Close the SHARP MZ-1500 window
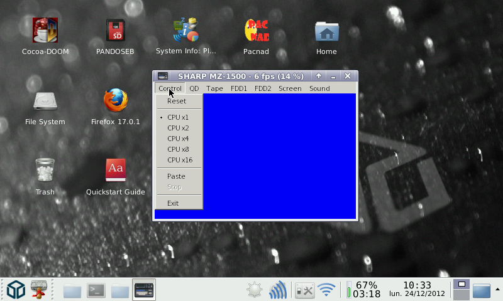503x301 pixels. coord(348,76)
